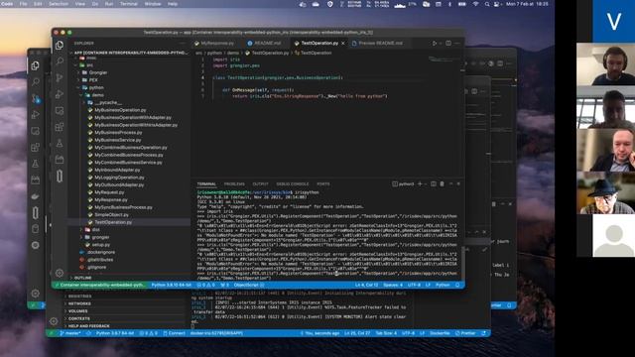
Task: Open the Testing flask icon in front activity bar
Action: [60, 143]
